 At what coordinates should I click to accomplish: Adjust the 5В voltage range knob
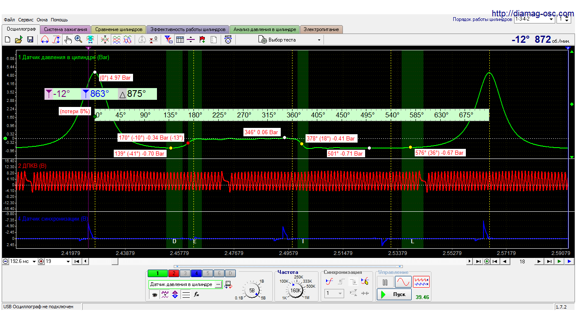[x=252, y=290]
